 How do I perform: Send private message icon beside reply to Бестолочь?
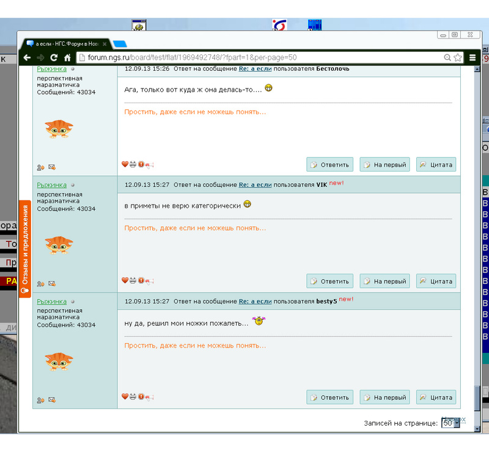pyautogui.click(x=52, y=167)
